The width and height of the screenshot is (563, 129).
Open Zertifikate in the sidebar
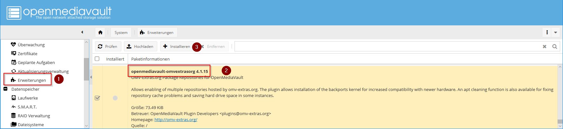[27, 54]
